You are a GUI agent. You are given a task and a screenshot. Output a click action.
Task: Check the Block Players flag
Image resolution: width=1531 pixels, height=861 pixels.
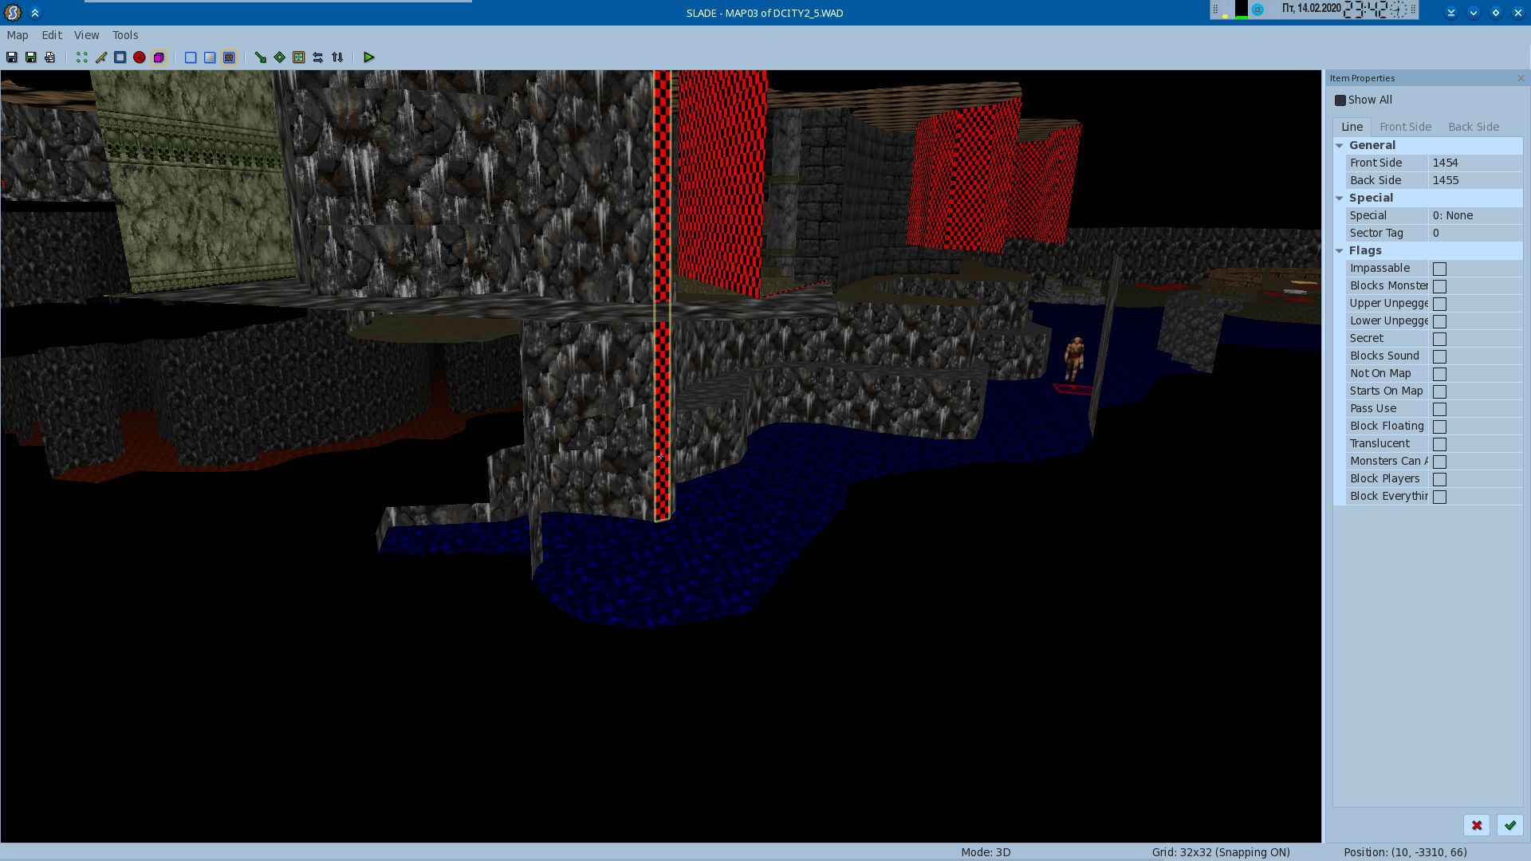pyautogui.click(x=1439, y=479)
